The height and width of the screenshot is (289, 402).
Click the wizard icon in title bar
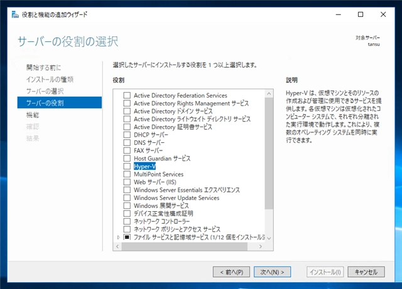[x=15, y=14]
